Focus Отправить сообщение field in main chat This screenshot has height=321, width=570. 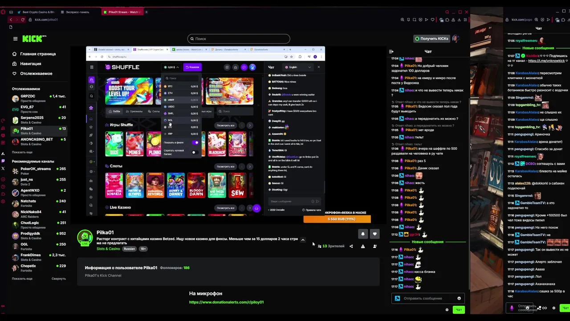point(427,298)
